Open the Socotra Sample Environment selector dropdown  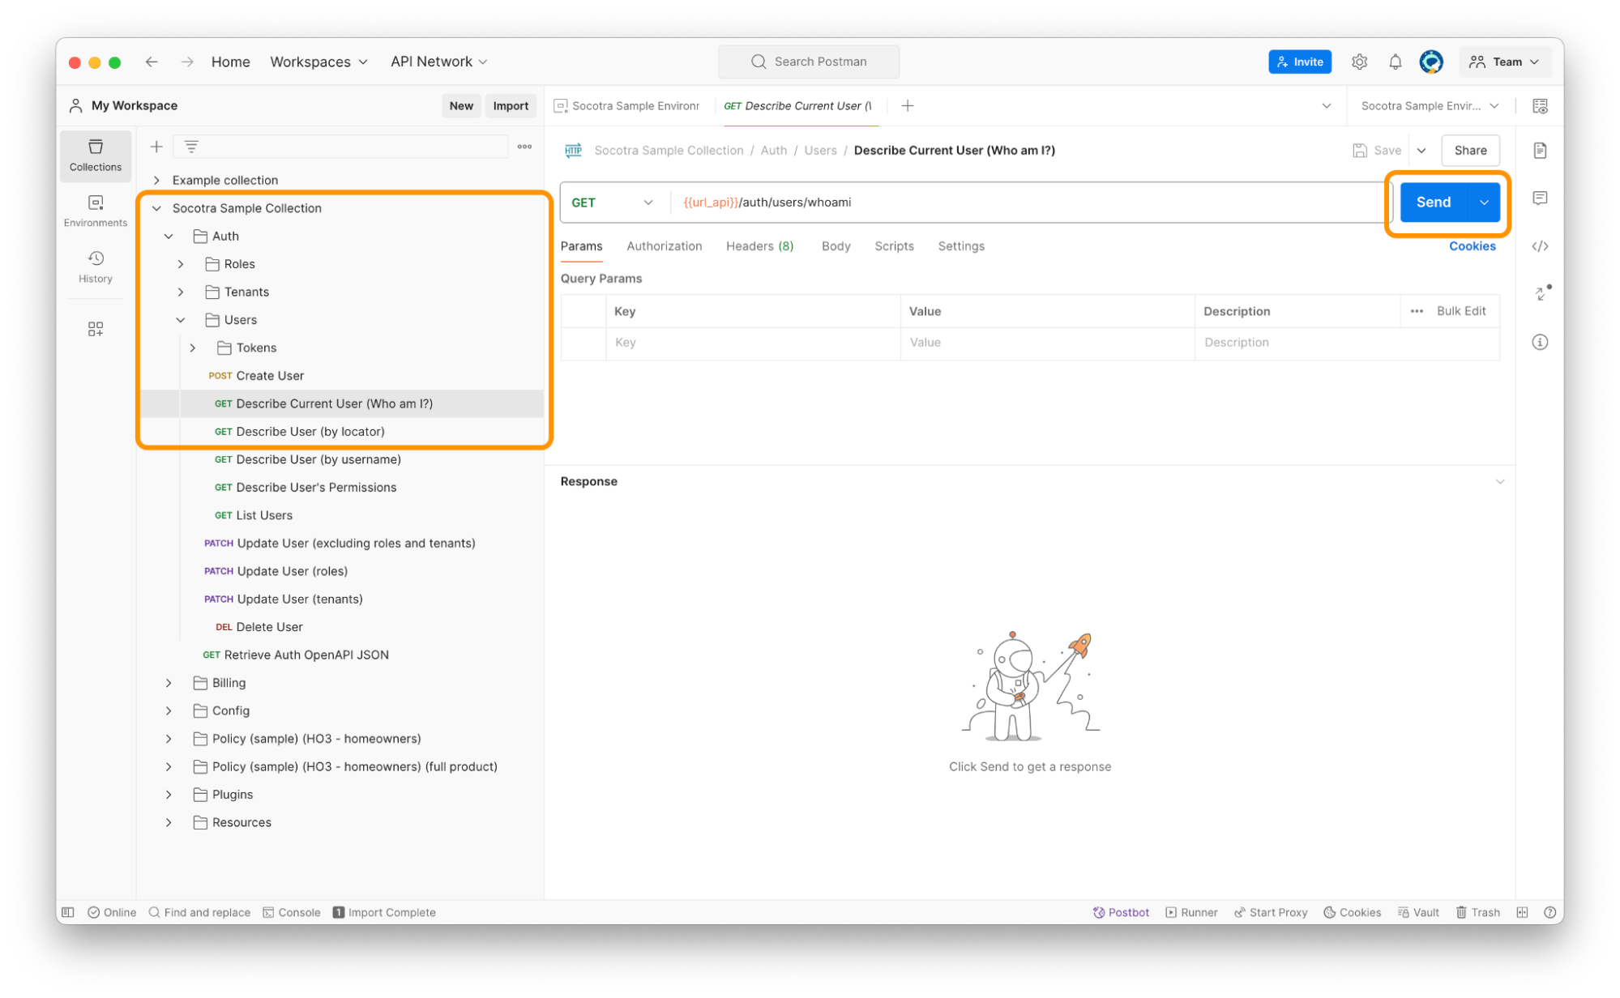pos(1430,106)
